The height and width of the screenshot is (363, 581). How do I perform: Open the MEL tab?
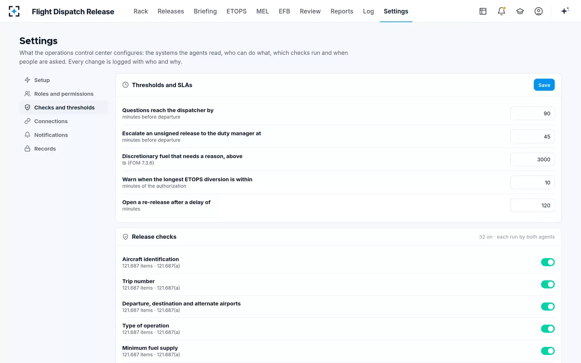coord(263,11)
